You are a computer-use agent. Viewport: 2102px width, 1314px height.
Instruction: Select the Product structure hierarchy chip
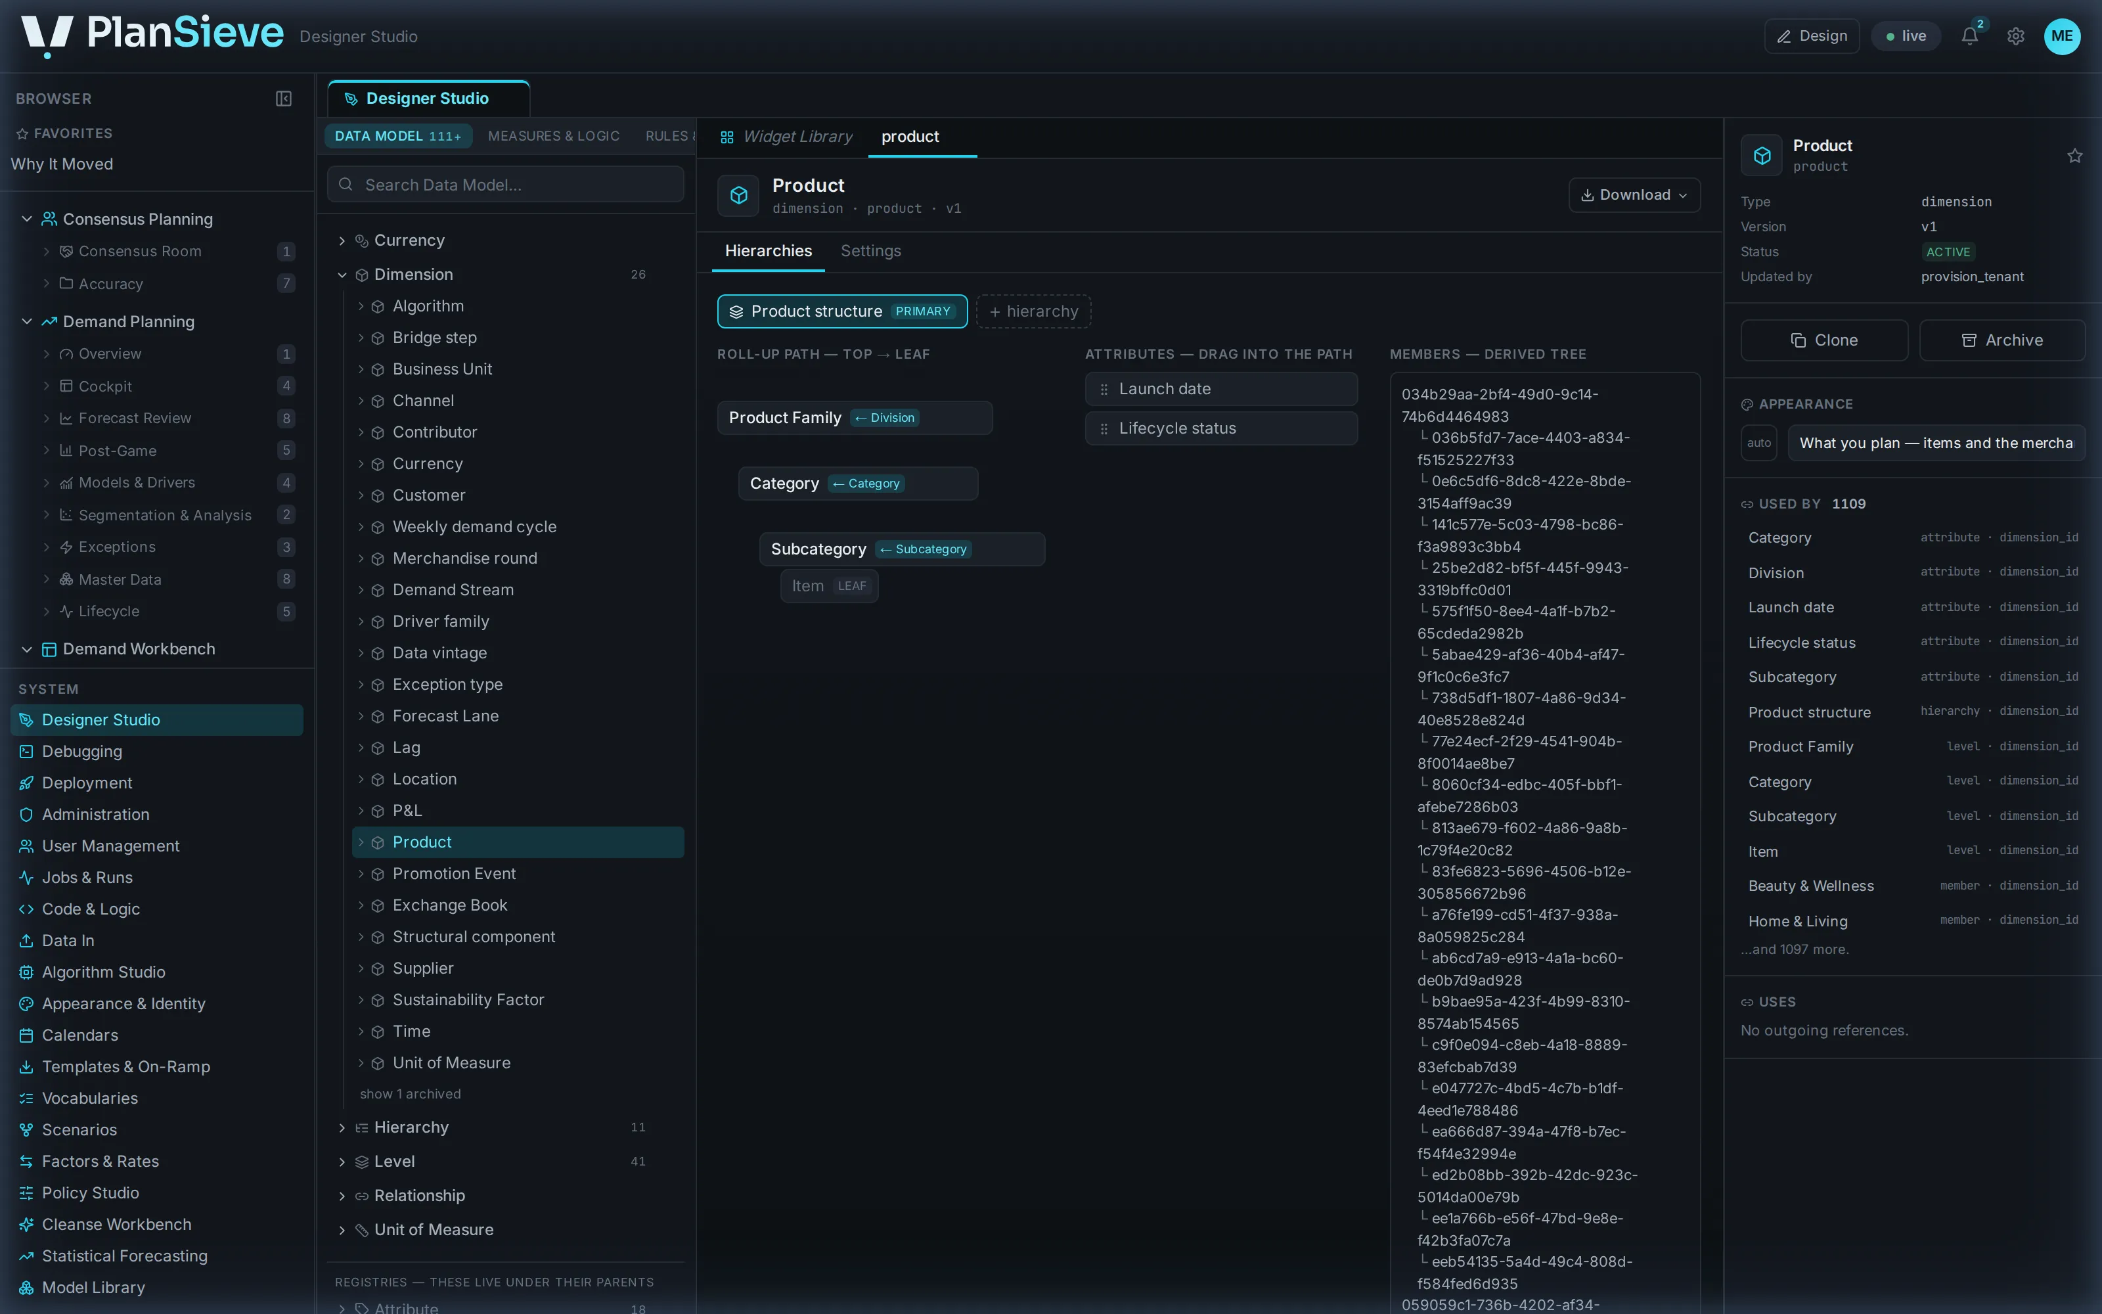pyautogui.click(x=841, y=311)
